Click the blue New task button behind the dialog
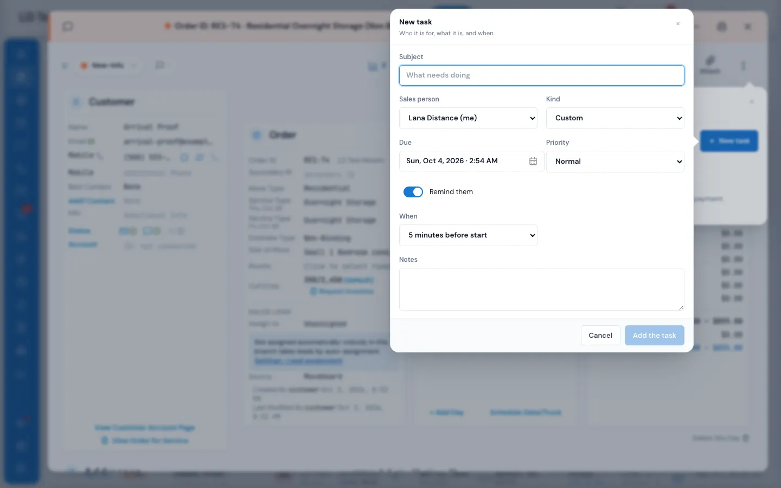Screen dimensions: 781x488 click(729, 141)
